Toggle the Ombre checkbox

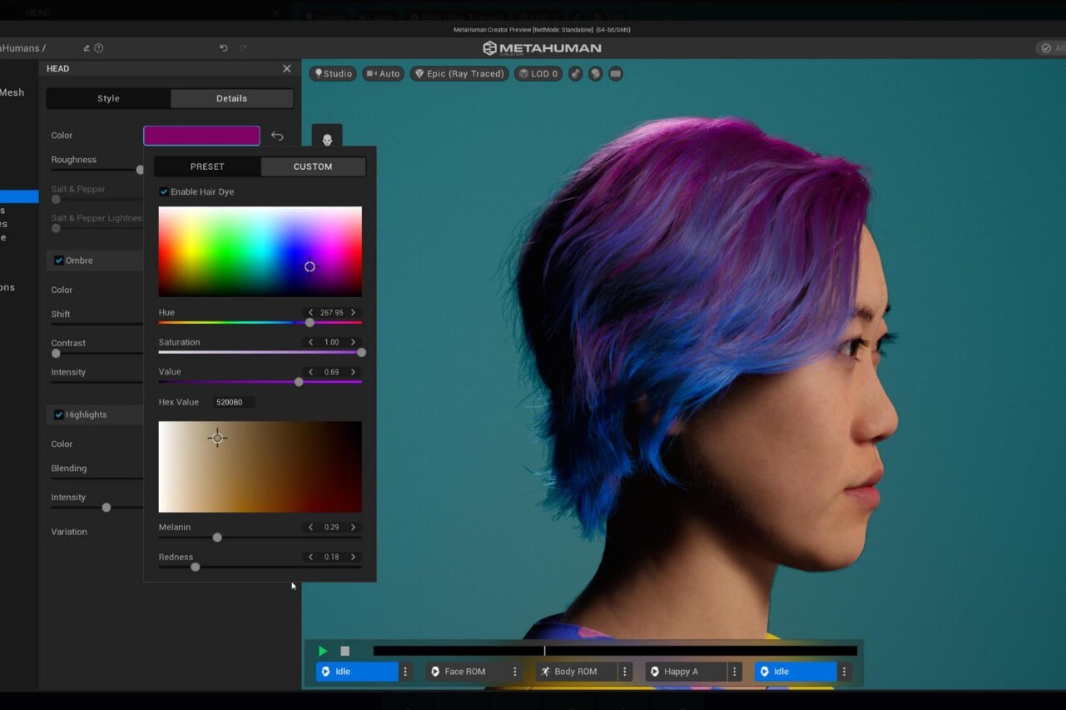coord(59,261)
